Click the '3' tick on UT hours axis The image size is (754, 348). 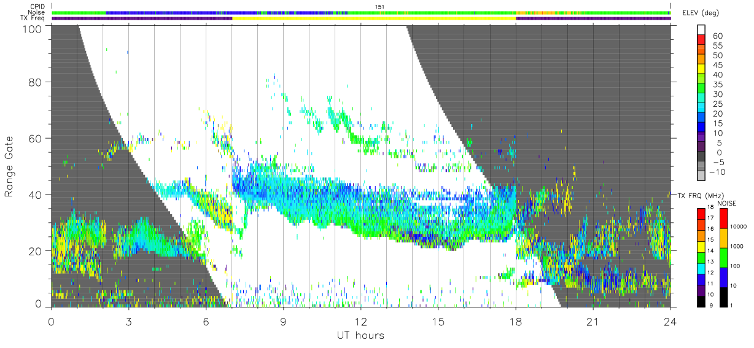click(x=128, y=321)
